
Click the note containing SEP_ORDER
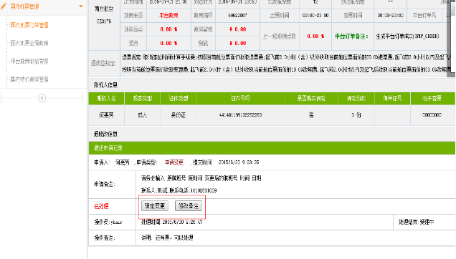[407, 36]
